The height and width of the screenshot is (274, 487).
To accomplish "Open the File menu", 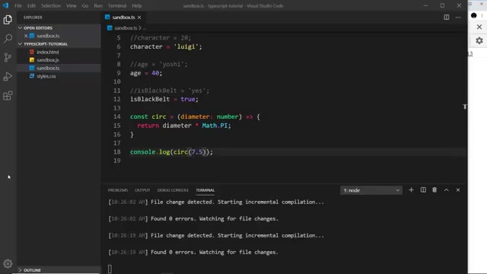I will coord(18,5).
